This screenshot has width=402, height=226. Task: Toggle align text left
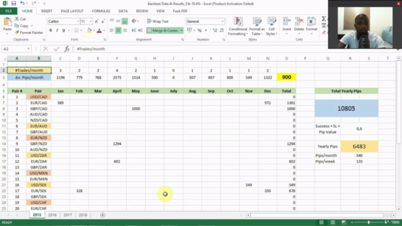(112, 31)
